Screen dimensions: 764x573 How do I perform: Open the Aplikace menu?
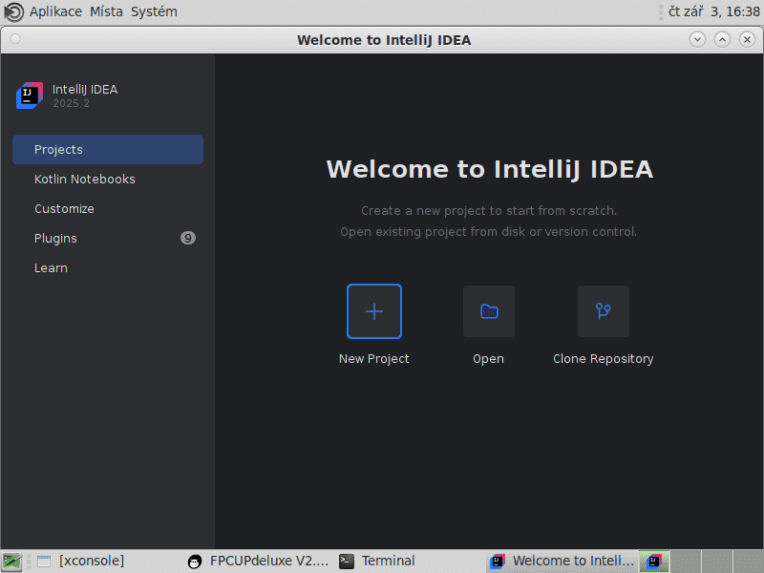click(55, 11)
